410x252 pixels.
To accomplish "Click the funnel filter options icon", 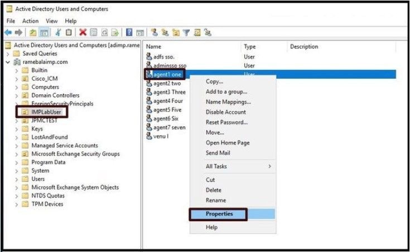I will tap(186, 33).
